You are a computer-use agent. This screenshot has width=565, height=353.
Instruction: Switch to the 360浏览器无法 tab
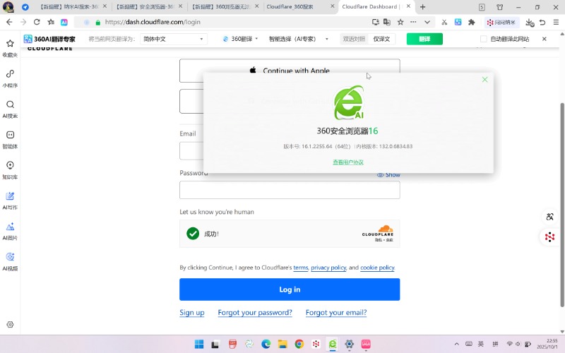coord(220,6)
